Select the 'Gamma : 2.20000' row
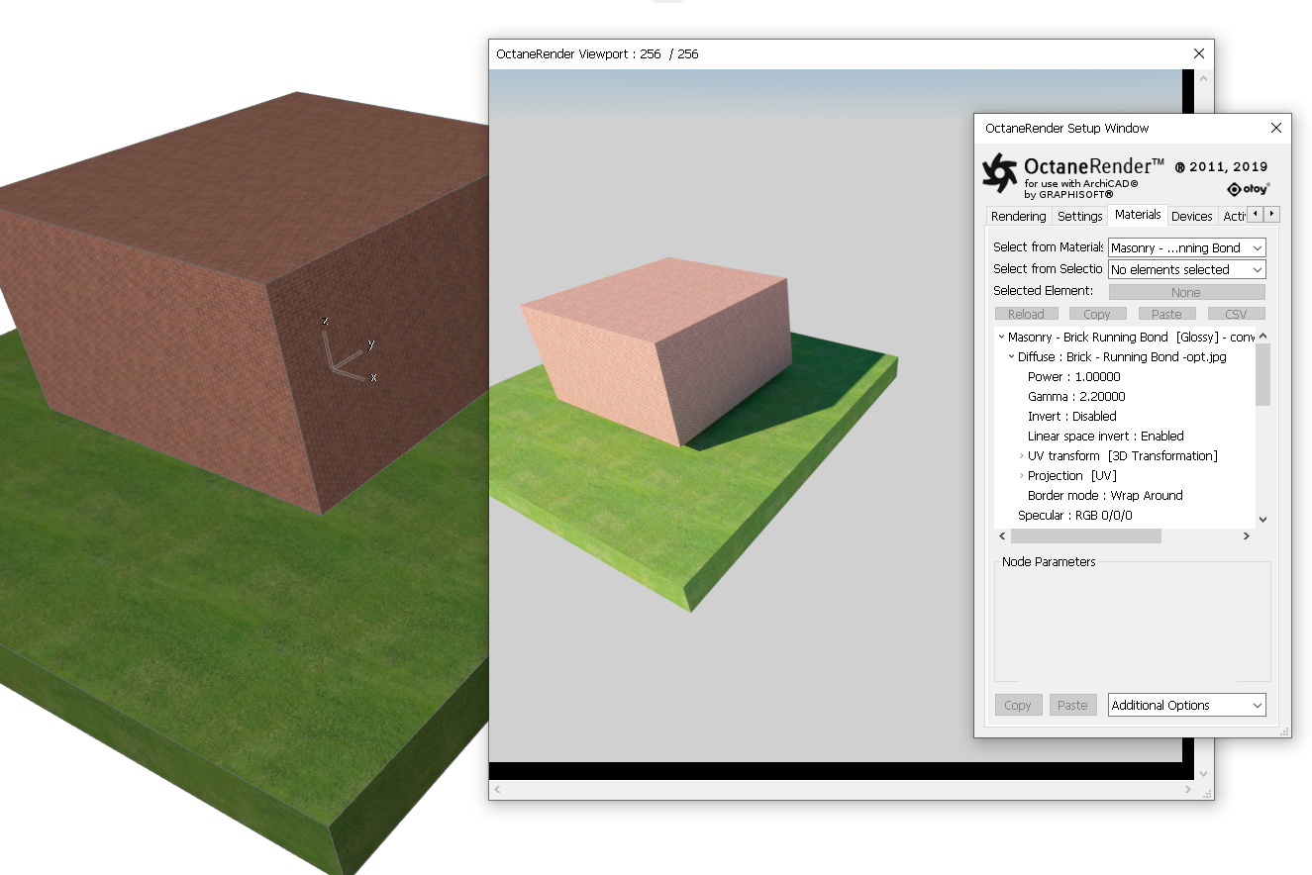Viewport: 1312px width, 875px height. pyautogui.click(x=1076, y=397)
